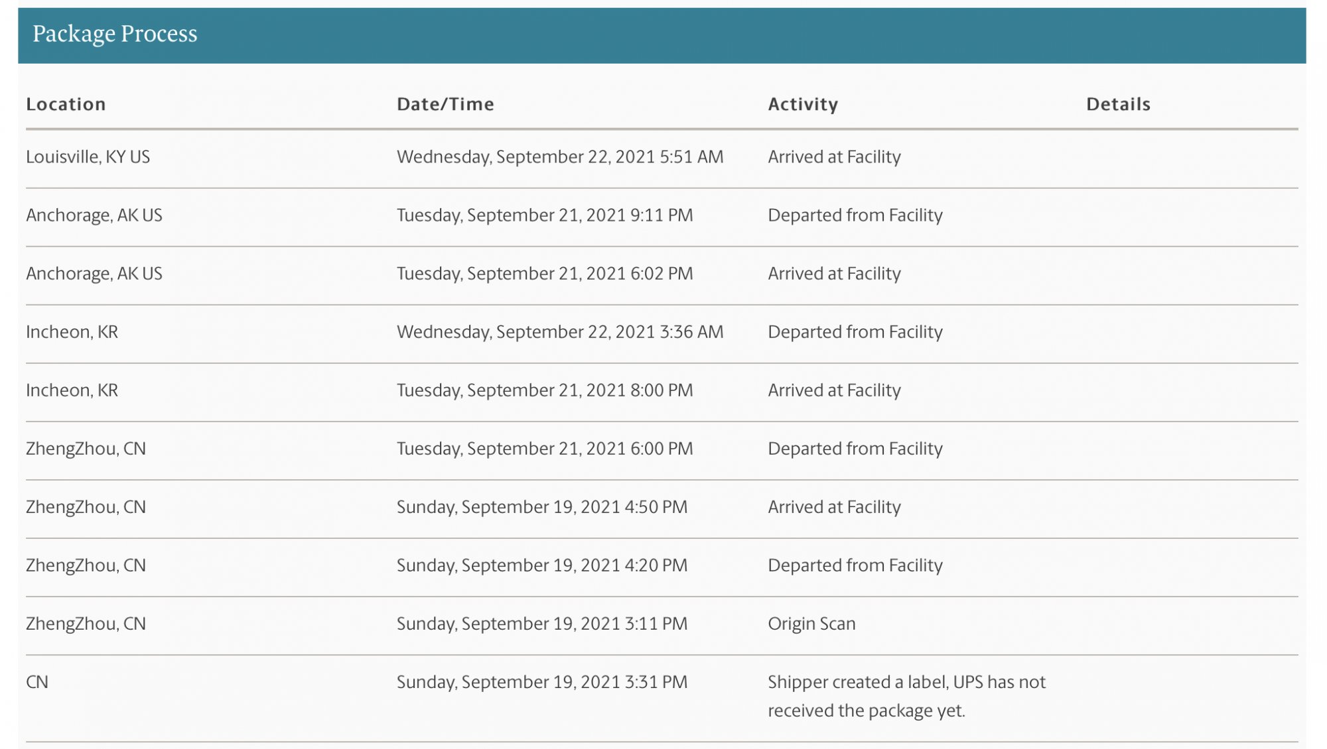
Task: Select the Details column header
Action: 1118,104
